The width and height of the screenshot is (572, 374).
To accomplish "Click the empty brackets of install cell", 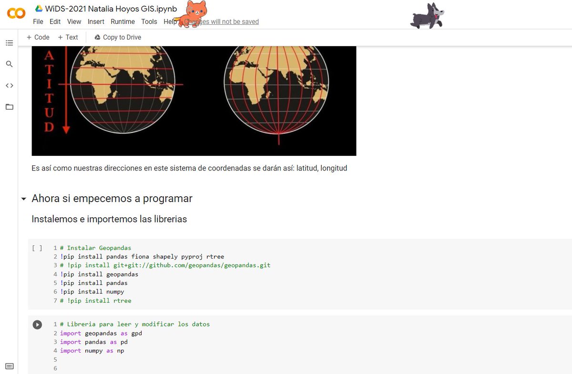I will pos(37,248).
